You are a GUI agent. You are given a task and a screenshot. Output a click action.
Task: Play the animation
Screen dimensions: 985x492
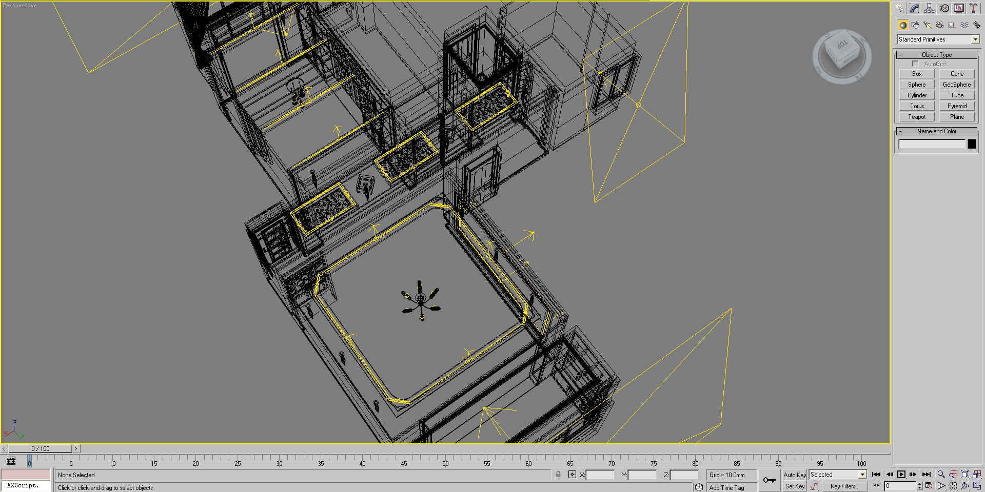coord(901,475)
